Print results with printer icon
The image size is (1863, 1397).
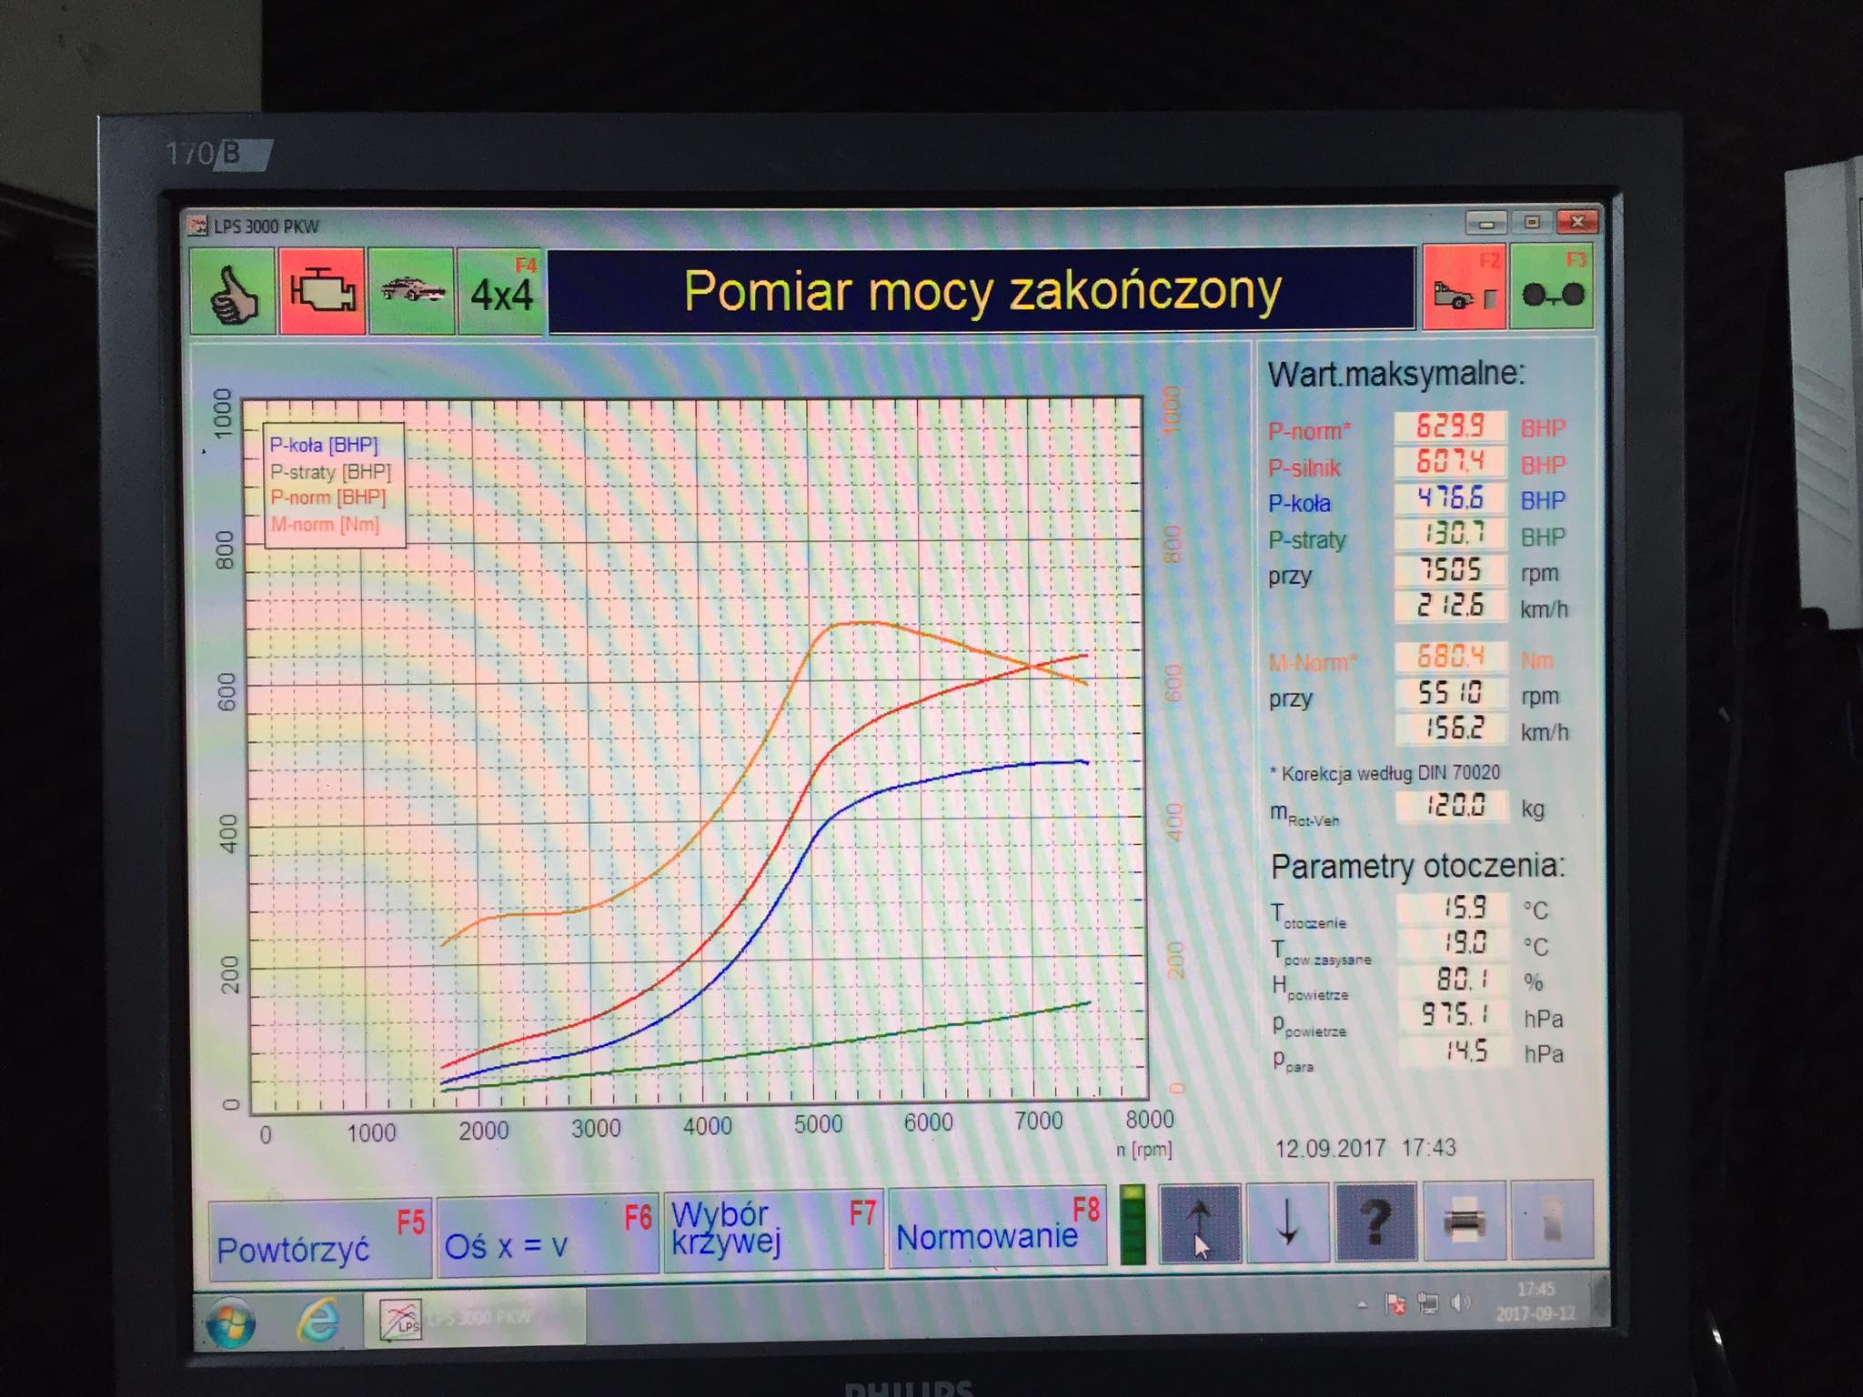(1464, 1221)
